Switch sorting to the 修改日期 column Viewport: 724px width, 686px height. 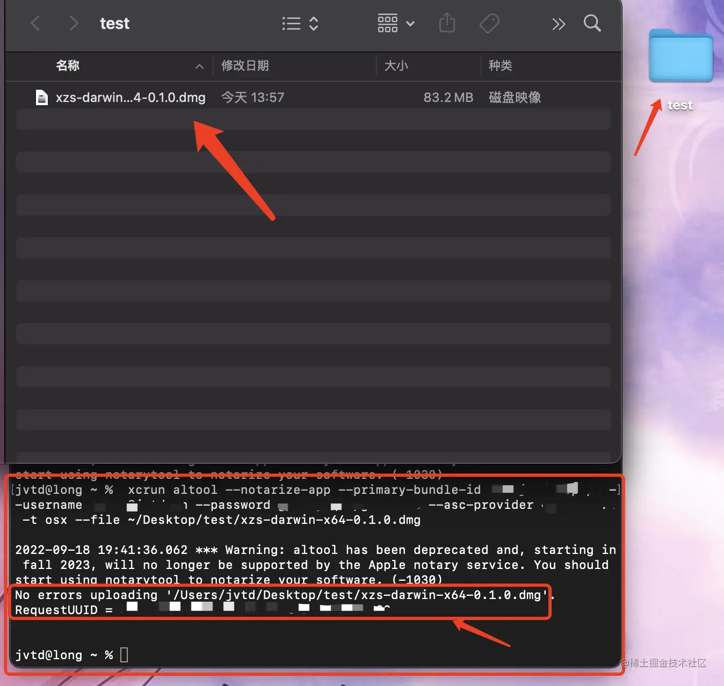pyautogui.click(x=245, y=65)
